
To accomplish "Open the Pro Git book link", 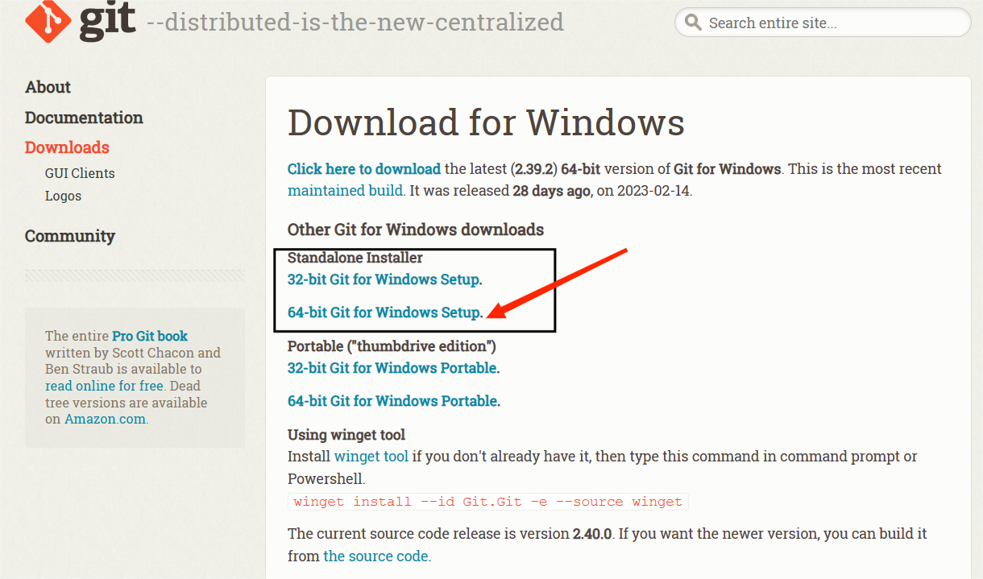I will (150, 336).
